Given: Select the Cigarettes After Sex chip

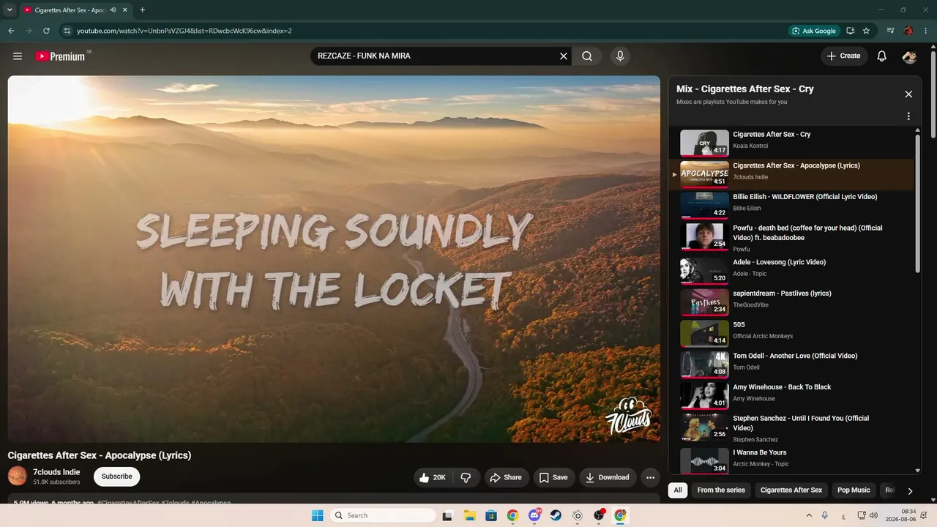Looking at the screenshot, I should coord(791,490).
